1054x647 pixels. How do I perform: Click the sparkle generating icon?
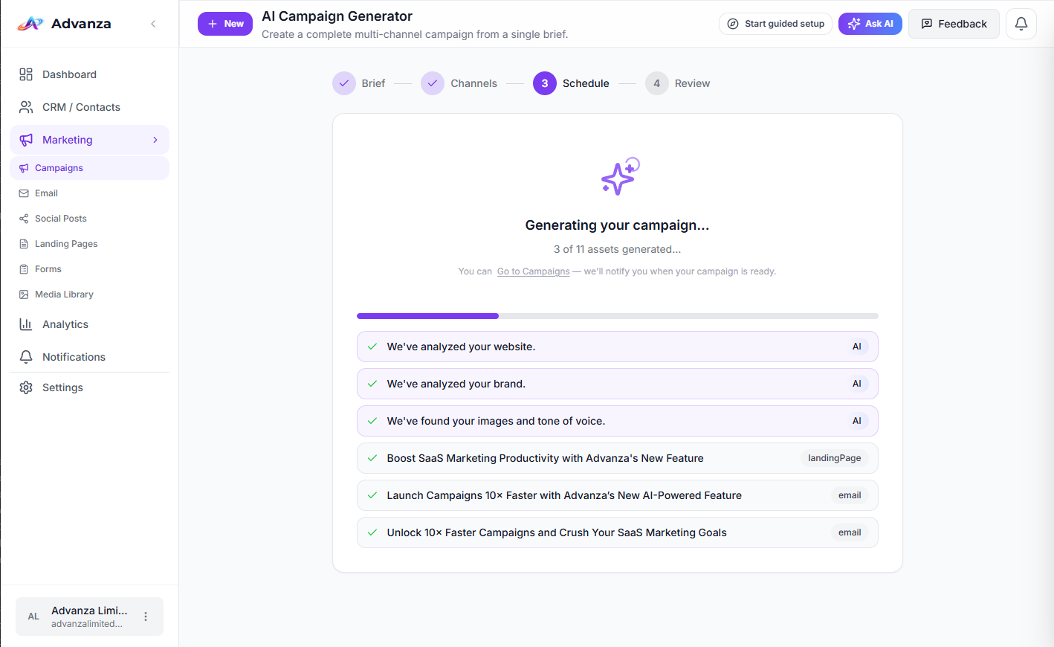pyautogui.click(x=620, y=176)
